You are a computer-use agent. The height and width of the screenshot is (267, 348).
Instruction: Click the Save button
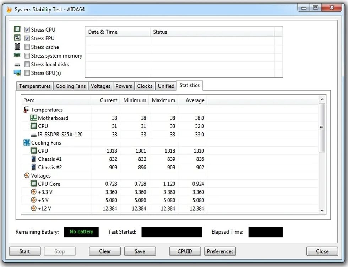140,251
